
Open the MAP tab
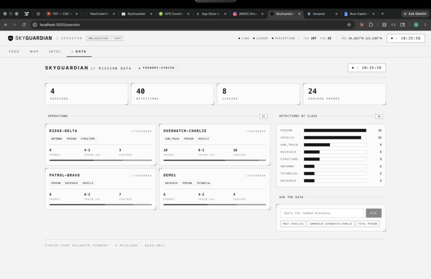pos(34,51)
